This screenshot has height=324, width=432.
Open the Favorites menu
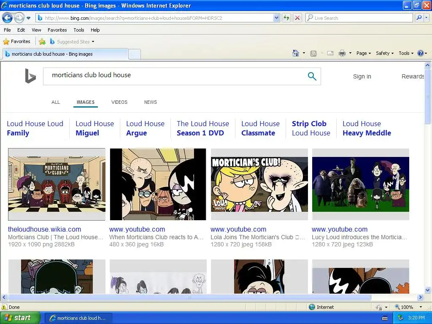pos(57,30)
